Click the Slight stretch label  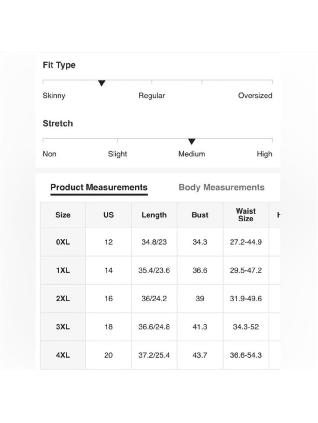click(117, 154)
